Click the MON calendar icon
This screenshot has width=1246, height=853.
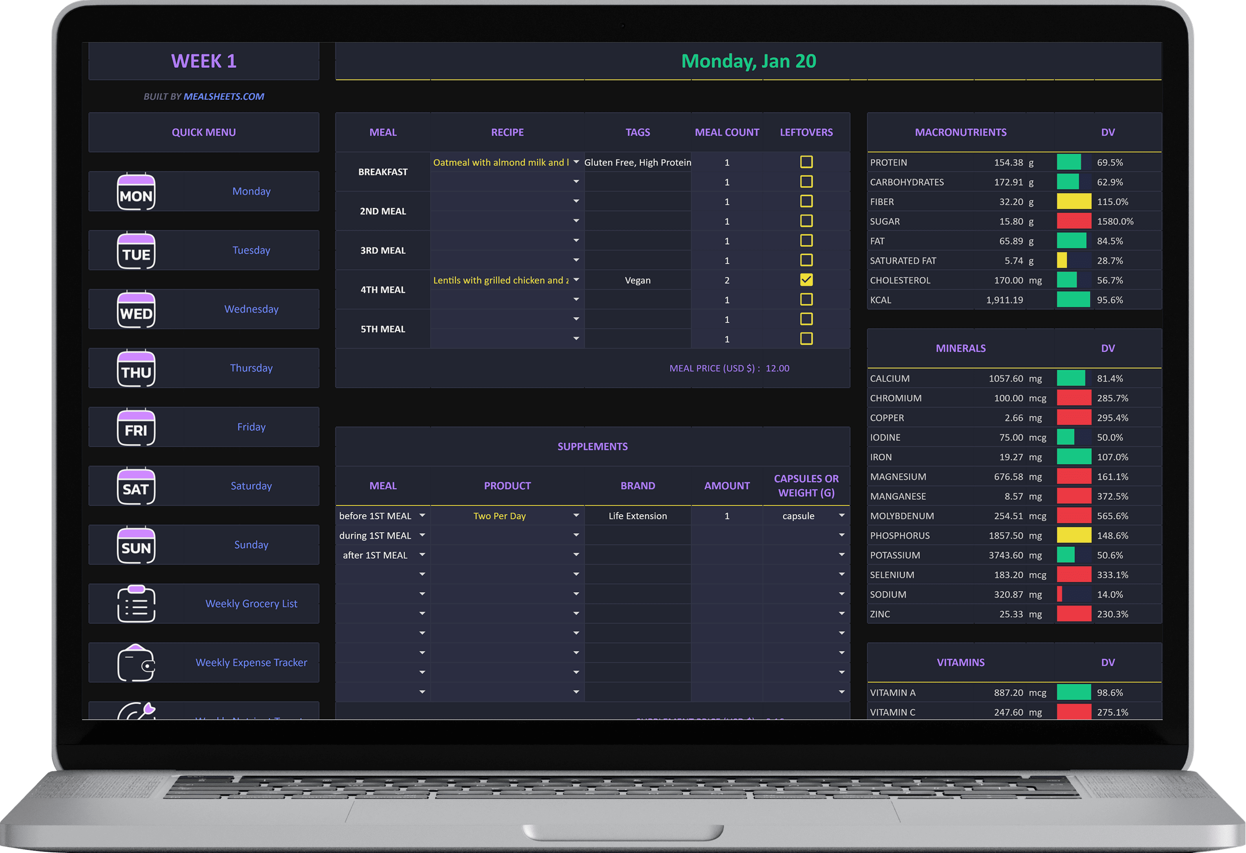(x=136, y=191)
